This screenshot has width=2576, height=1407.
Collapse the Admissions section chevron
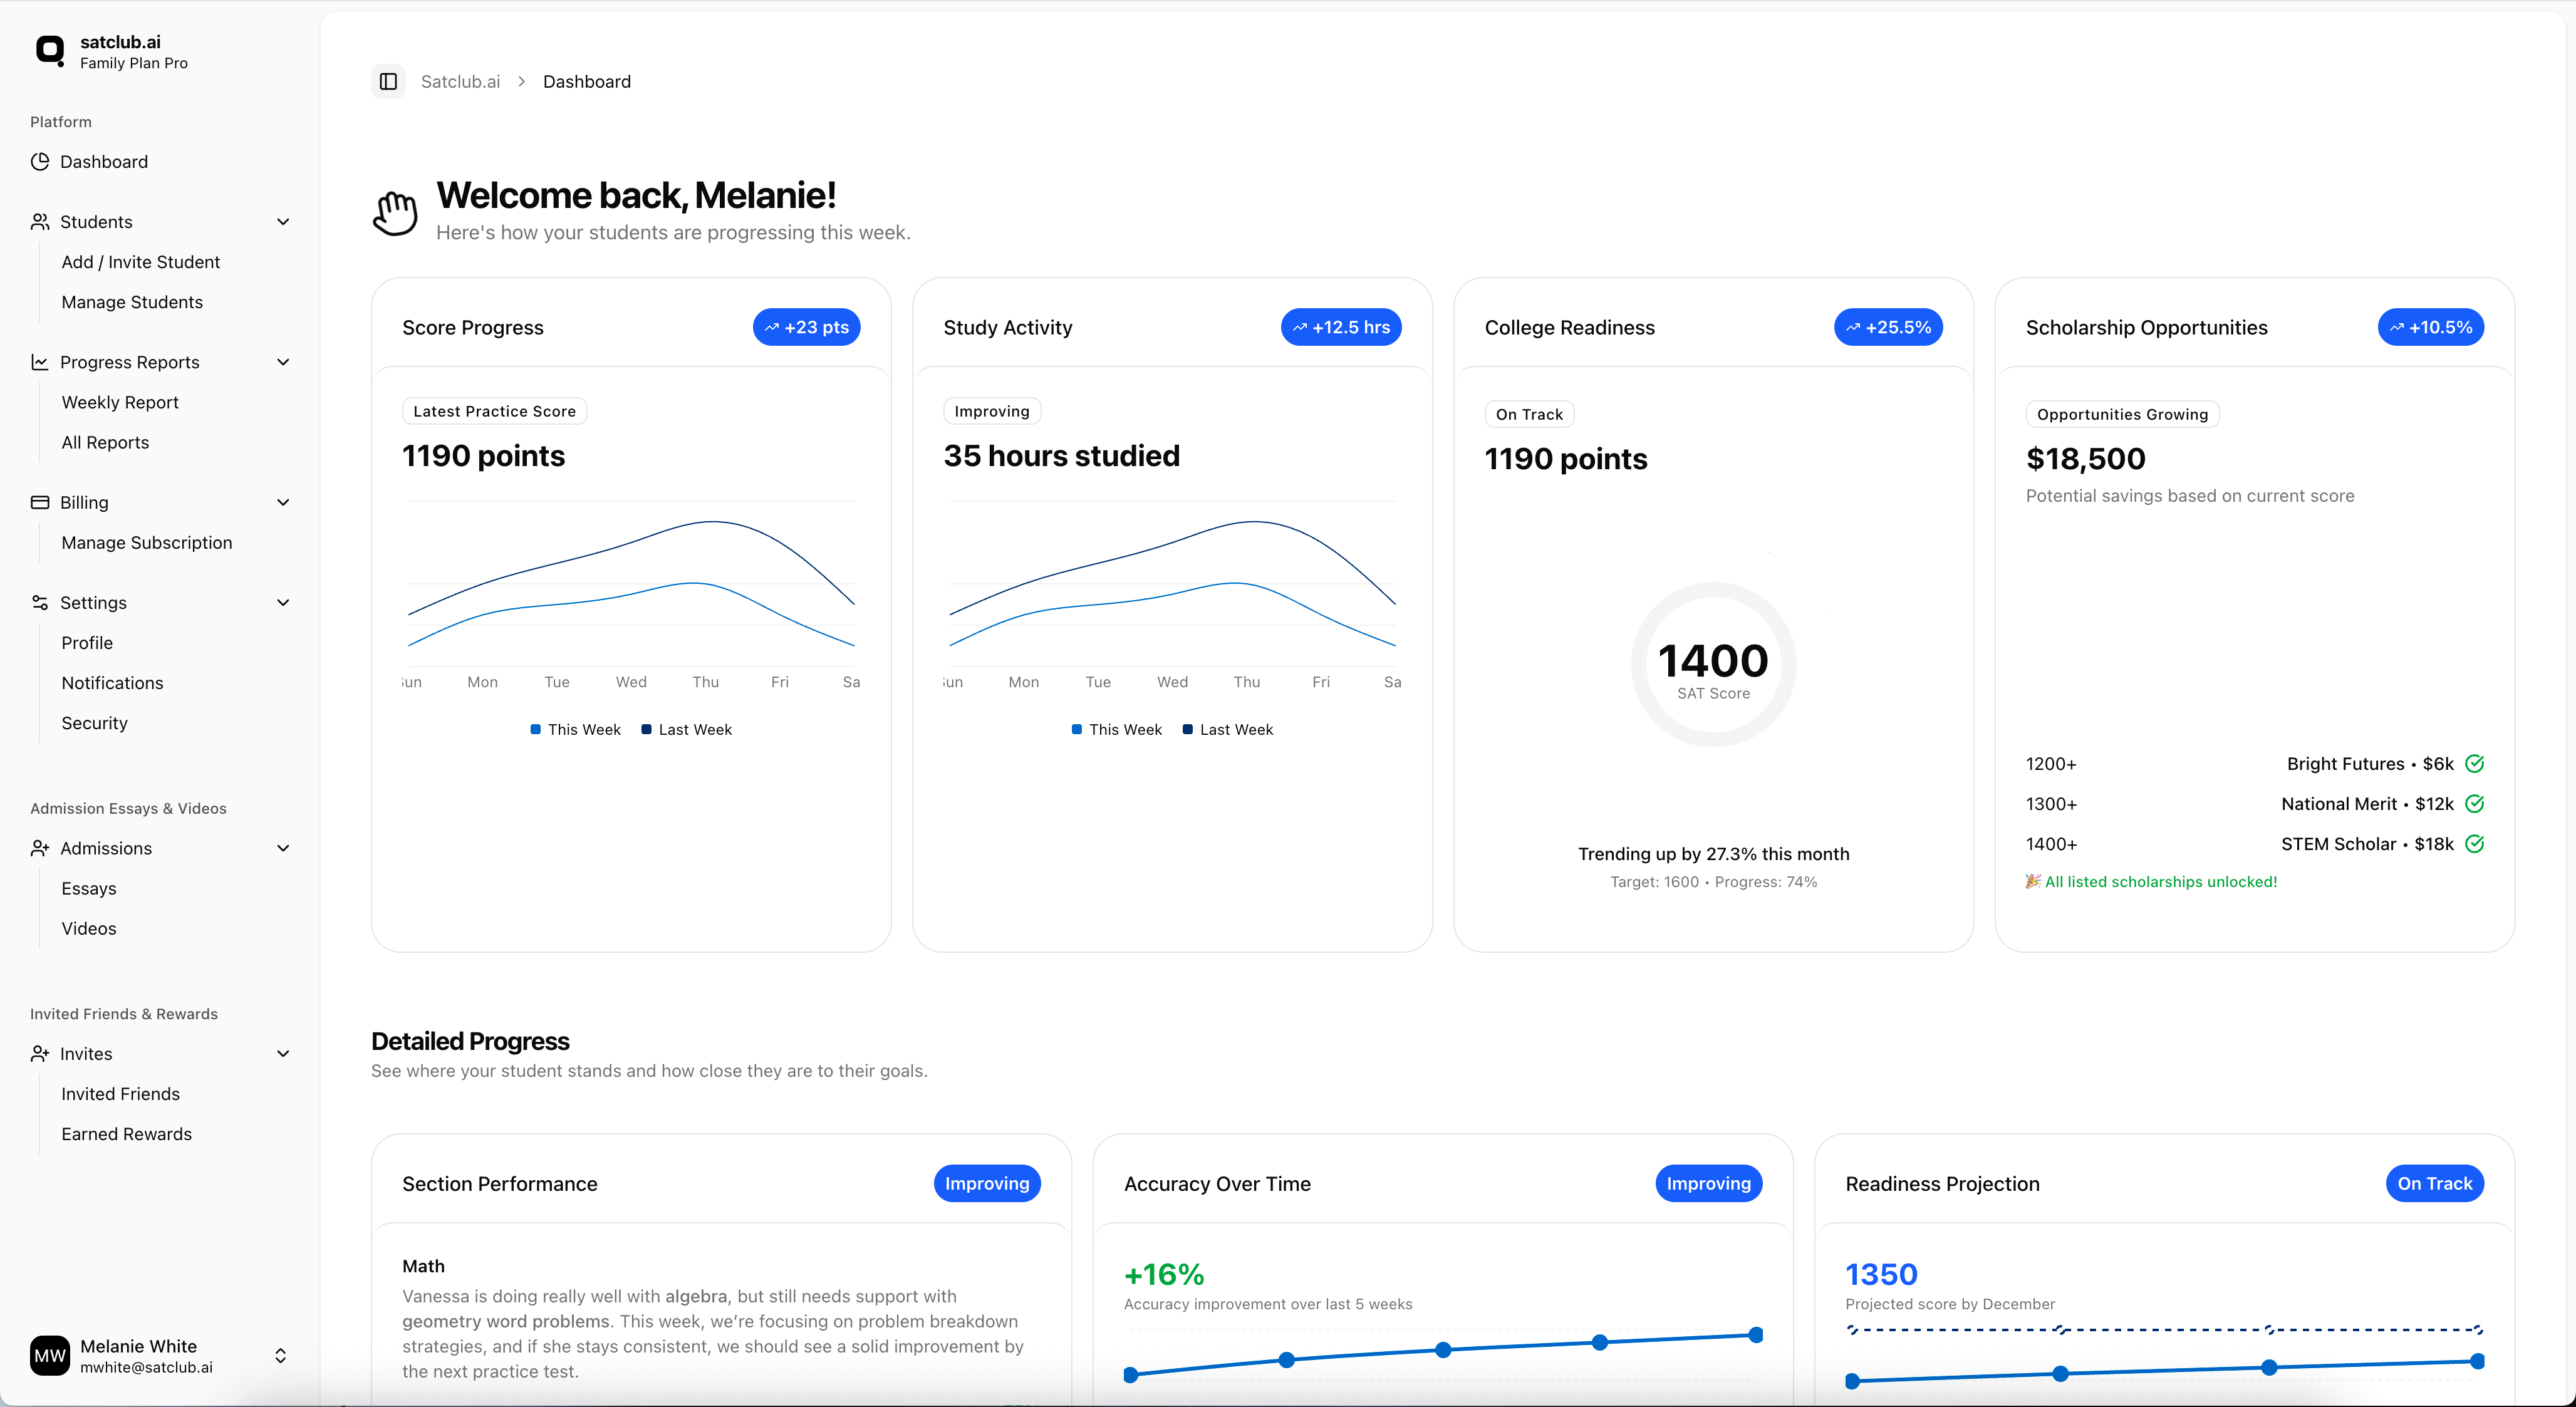tap(283, 848)
